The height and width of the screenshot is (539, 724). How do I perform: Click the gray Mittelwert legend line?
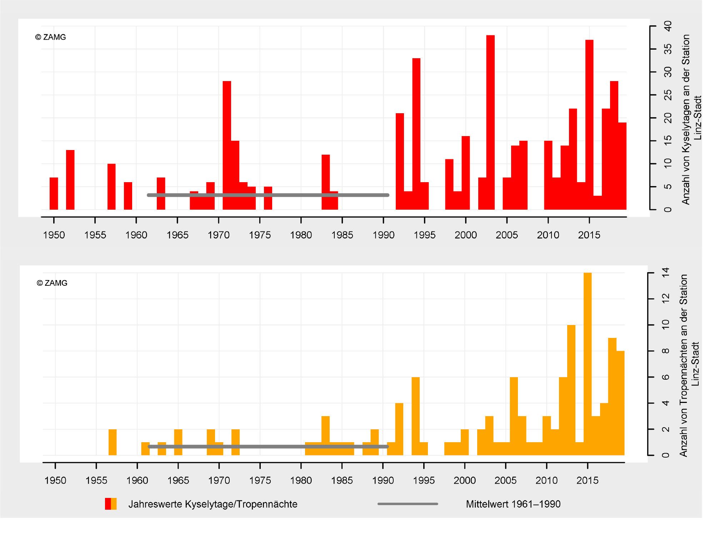408,504
